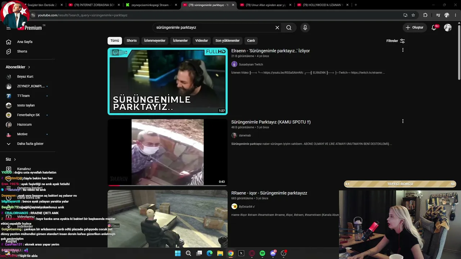The image size is (461, 259).
Task: Open Discord from the taskbar
Action: coord(273,253)
